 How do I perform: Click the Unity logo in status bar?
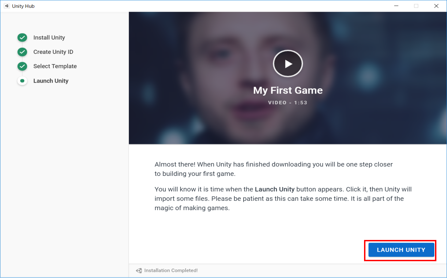(139, 270)
